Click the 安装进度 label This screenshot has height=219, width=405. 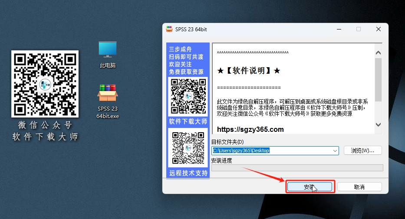click(222, 160)
